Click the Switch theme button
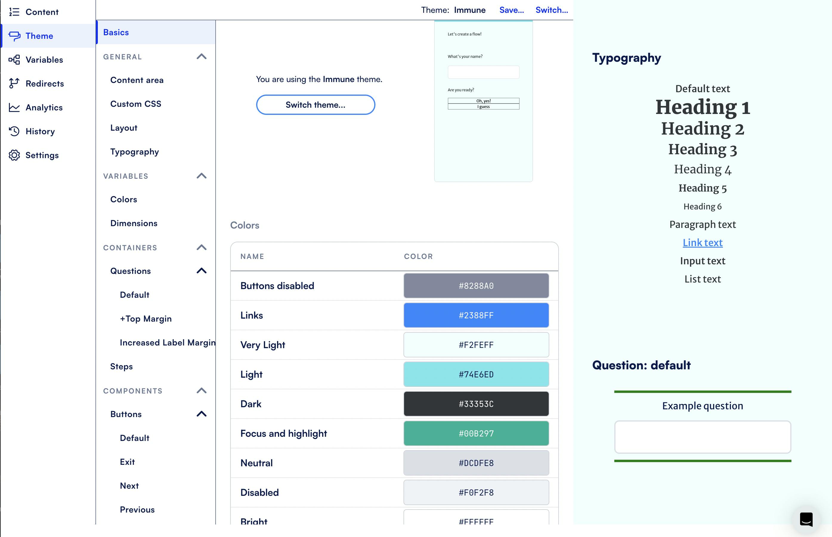This screenshot has width=832, height=537. [315, 104]
